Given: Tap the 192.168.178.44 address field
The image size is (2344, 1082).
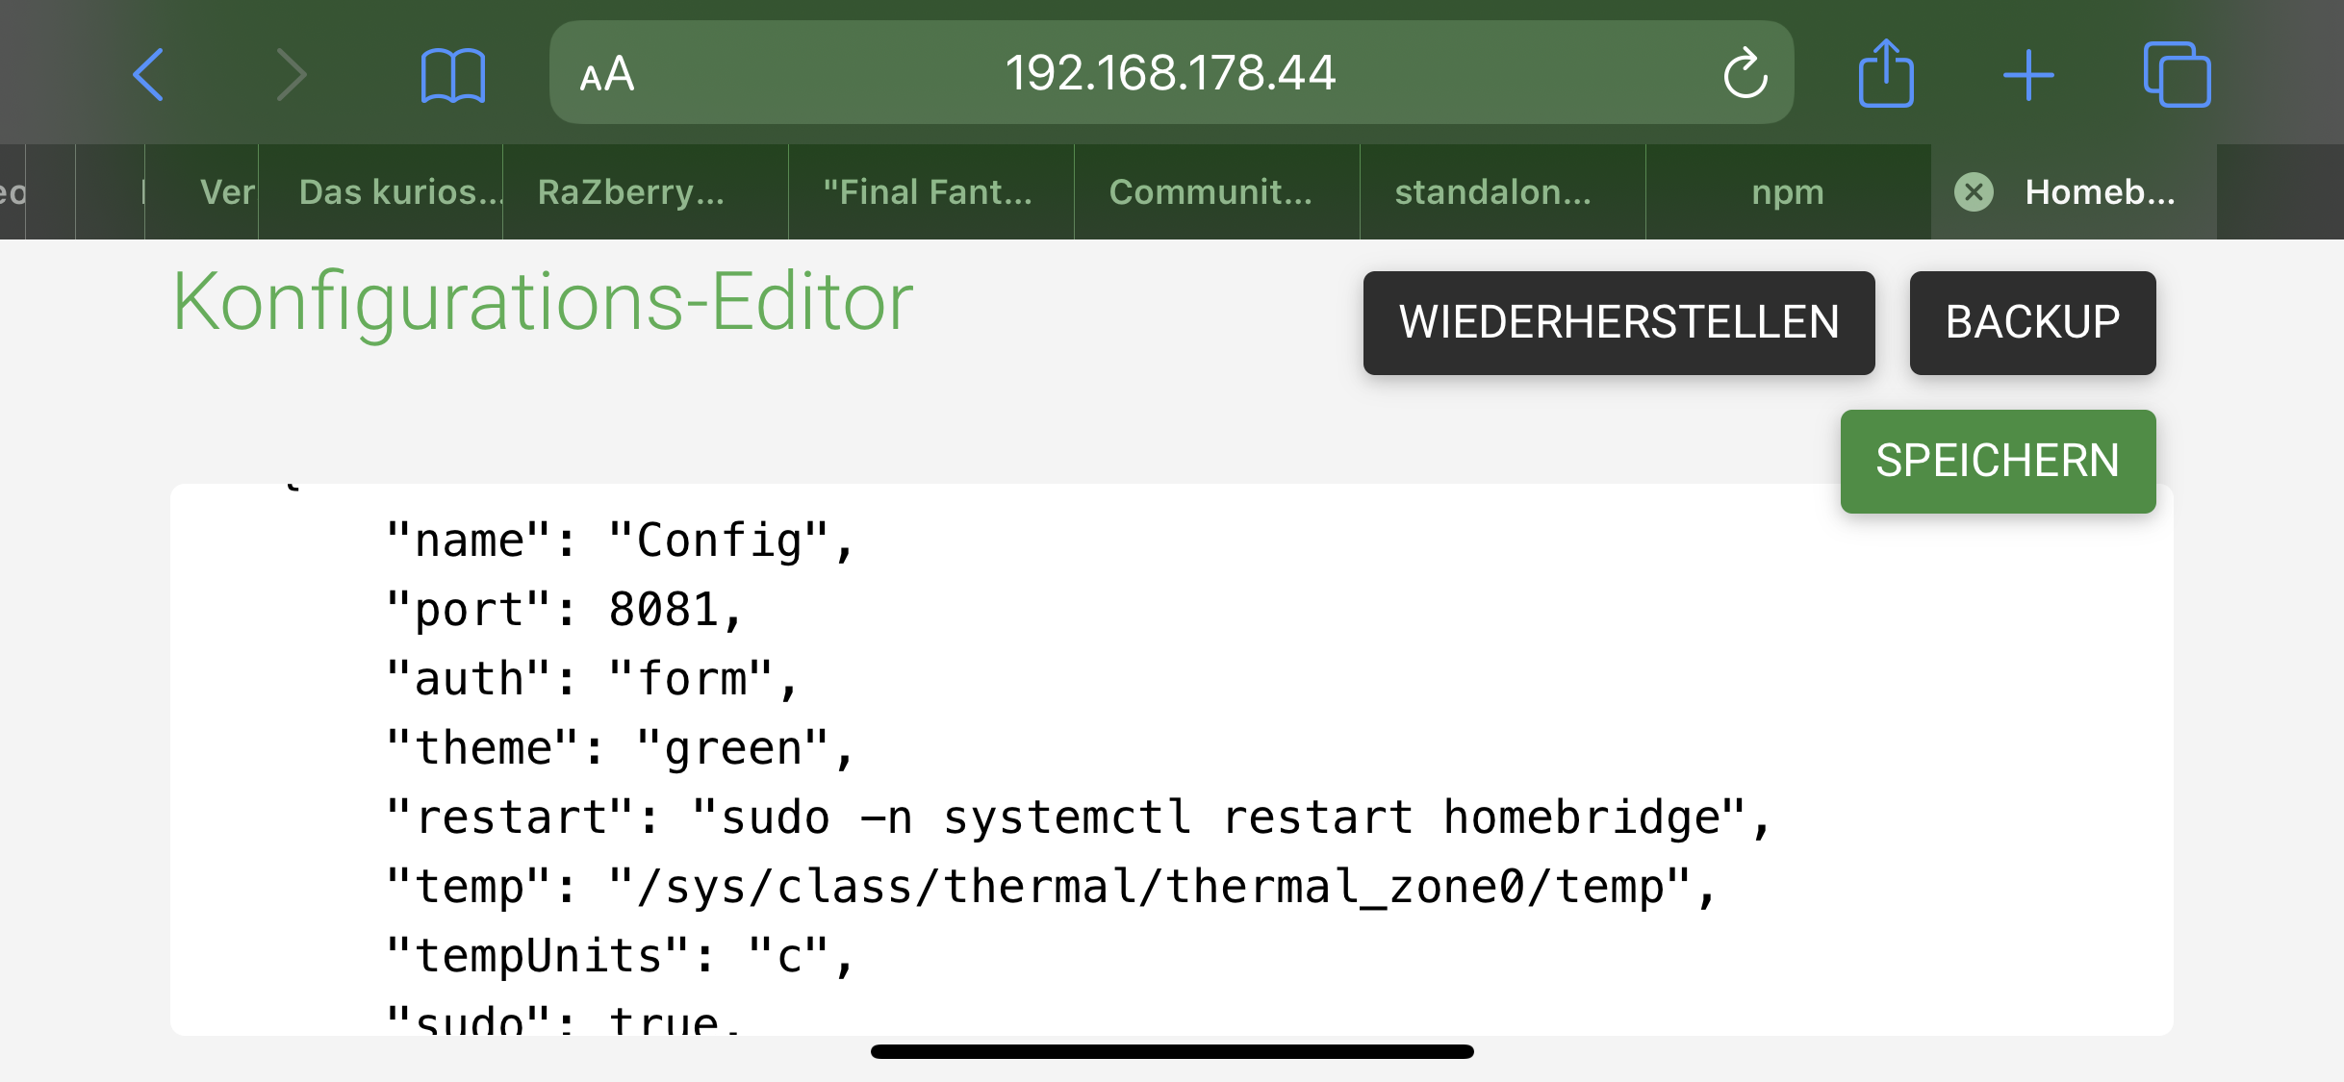Looking at the screenshot, I should click(1170, 73).
